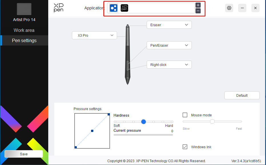
Task: Enable the Mouse mode checkbox
Action: pos(185,115)
